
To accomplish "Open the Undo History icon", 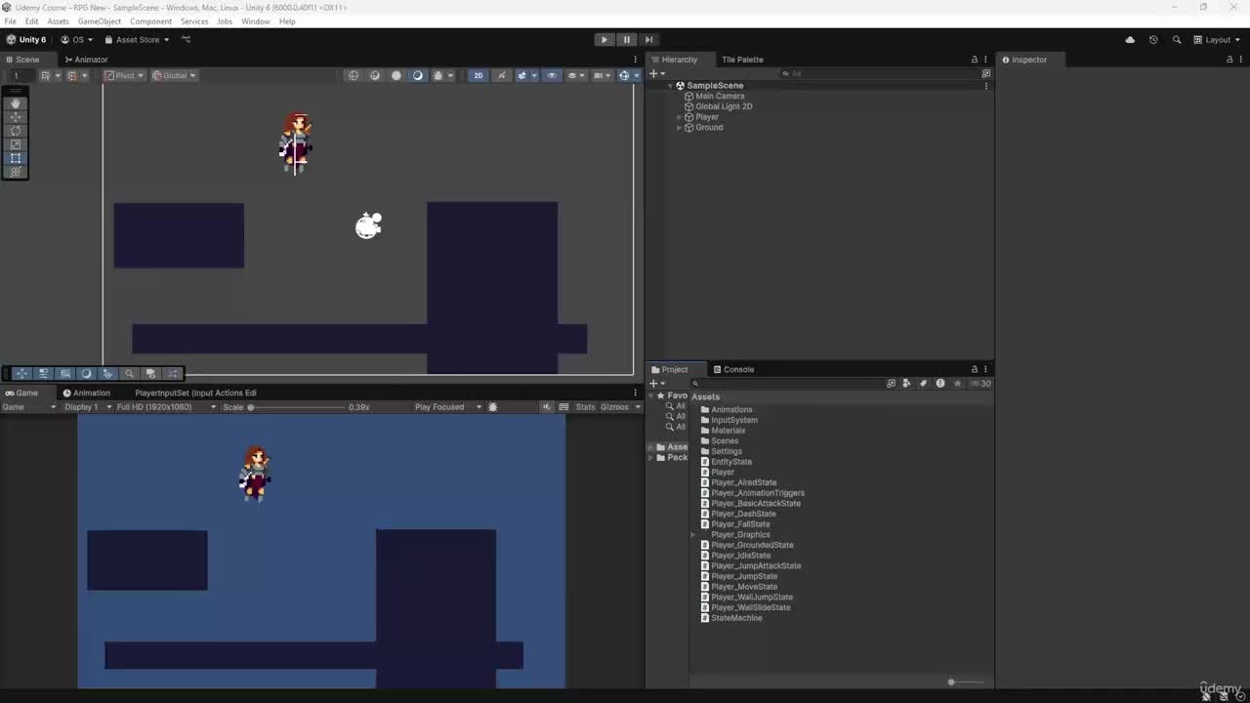I will (x=1153, y=40).
